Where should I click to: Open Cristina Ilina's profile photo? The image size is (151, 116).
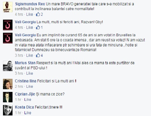click(x=8, y=84)
